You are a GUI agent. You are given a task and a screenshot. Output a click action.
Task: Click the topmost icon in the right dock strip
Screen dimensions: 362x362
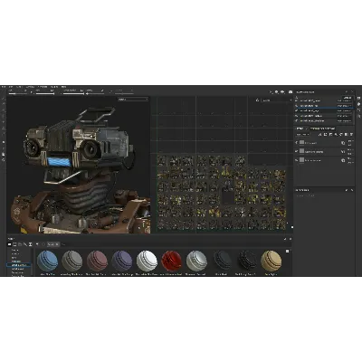(x=358, y=98)
